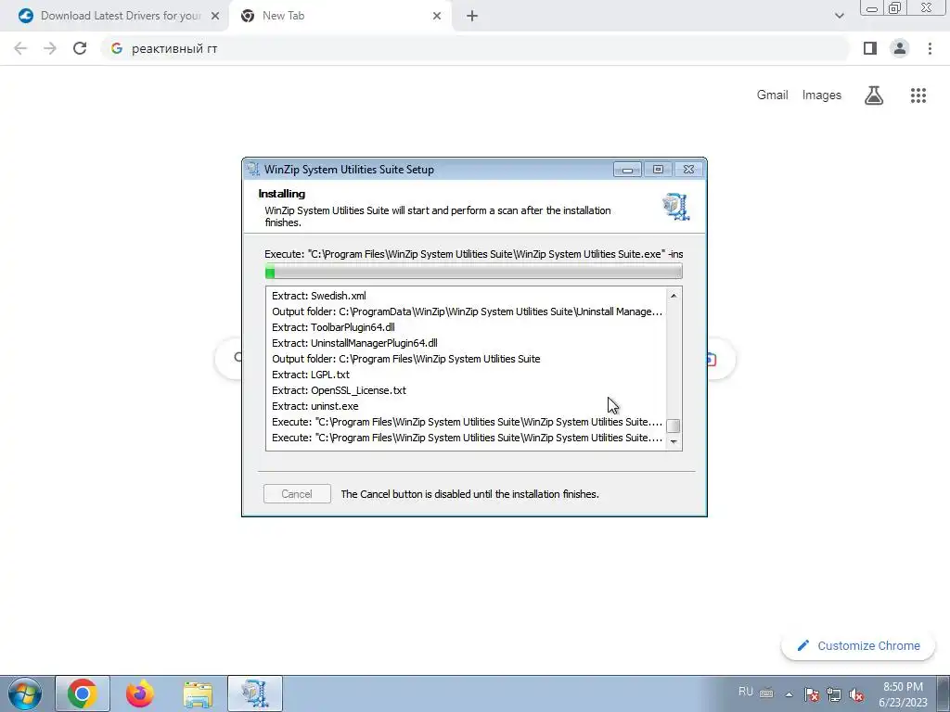Open Chrome three-dot menu

pyautogui.click(x=930, y=48)
